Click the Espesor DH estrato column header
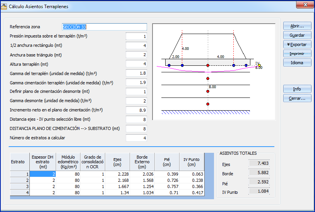This screenshot has width=315, height=212. point(43,162)
